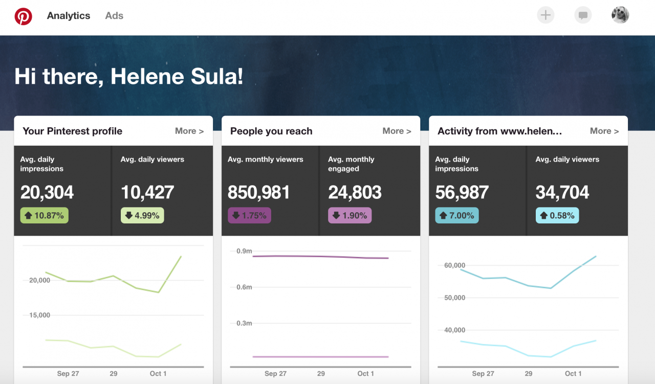Select the Avg. monthly engaged 24,803 tile
The image size is (655, 384).
coord(370,191)
